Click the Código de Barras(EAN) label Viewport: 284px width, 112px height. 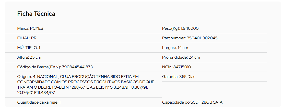click(39, 67)
